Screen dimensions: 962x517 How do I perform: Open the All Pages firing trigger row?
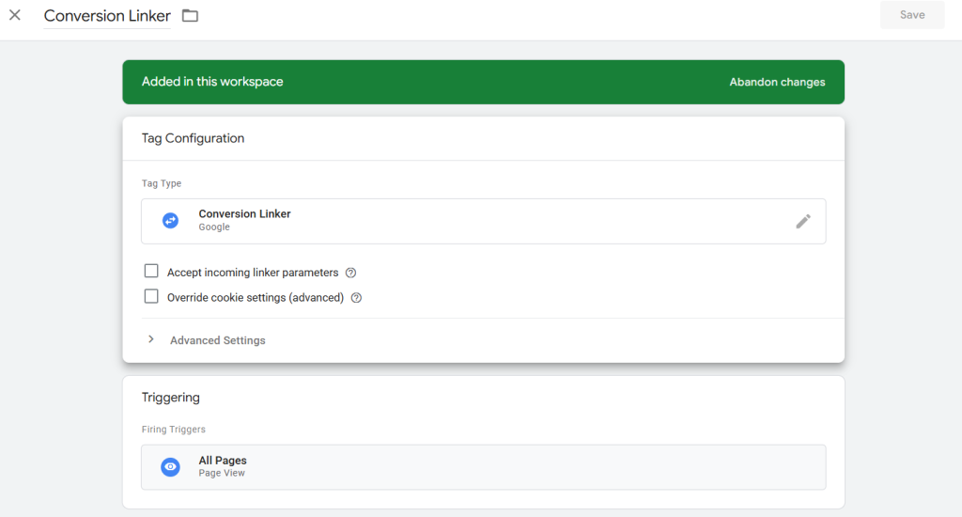pos(483,467)
